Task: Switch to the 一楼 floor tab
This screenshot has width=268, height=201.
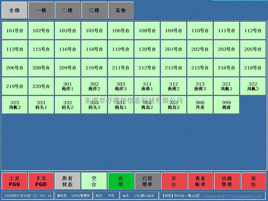Action: (x=41, y=10)
